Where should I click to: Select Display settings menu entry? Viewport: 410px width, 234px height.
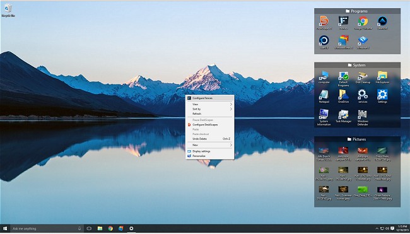tap(209, 151)
